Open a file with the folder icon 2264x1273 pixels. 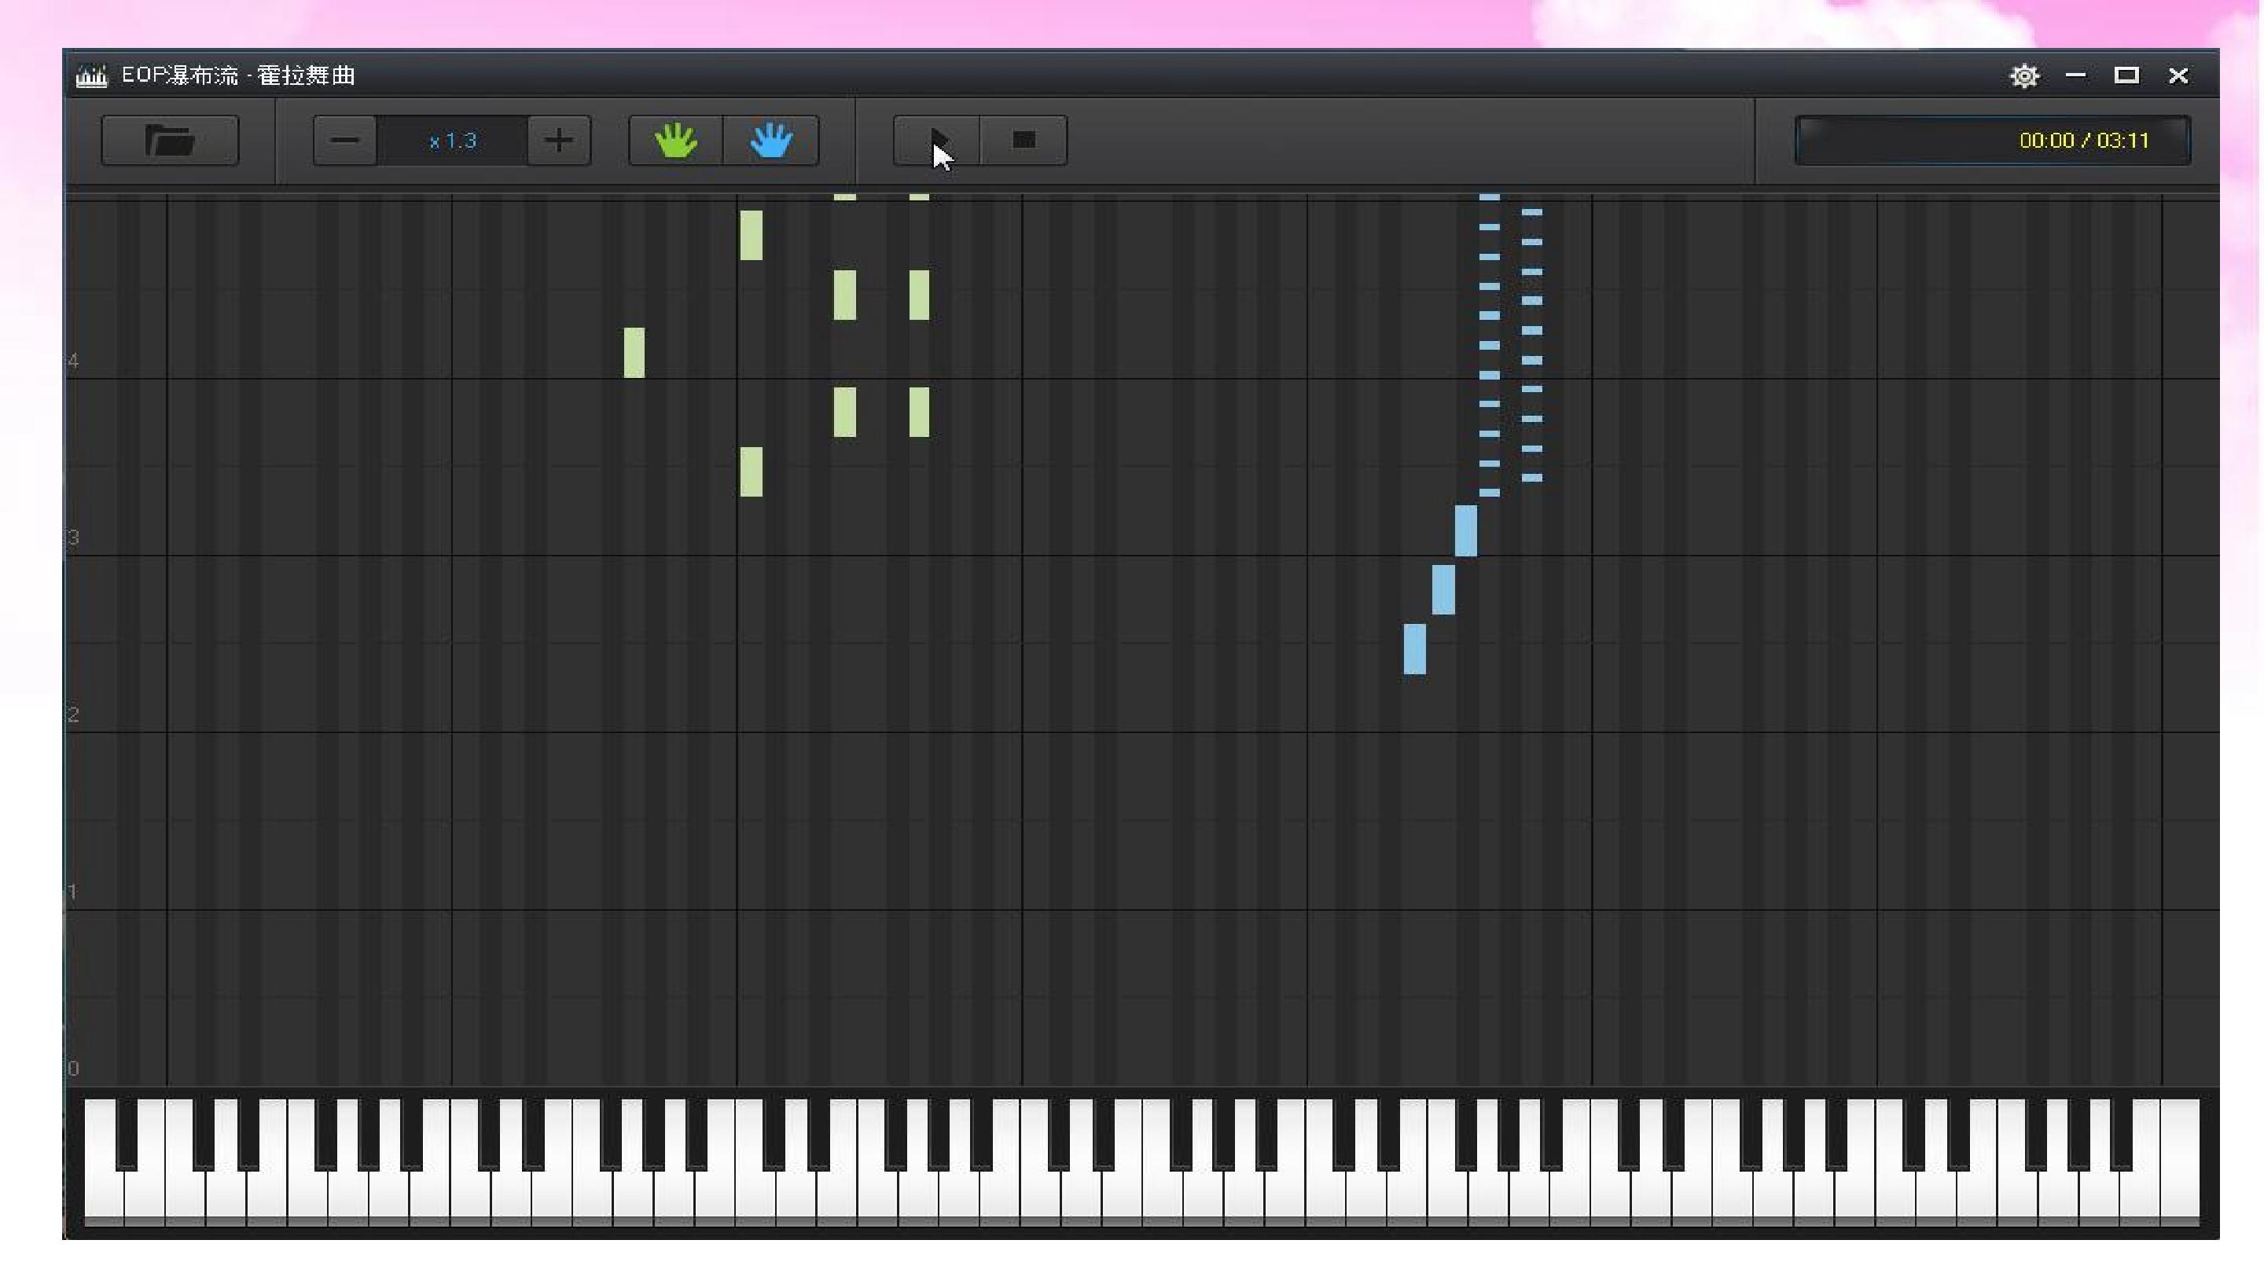click(170, 141)
